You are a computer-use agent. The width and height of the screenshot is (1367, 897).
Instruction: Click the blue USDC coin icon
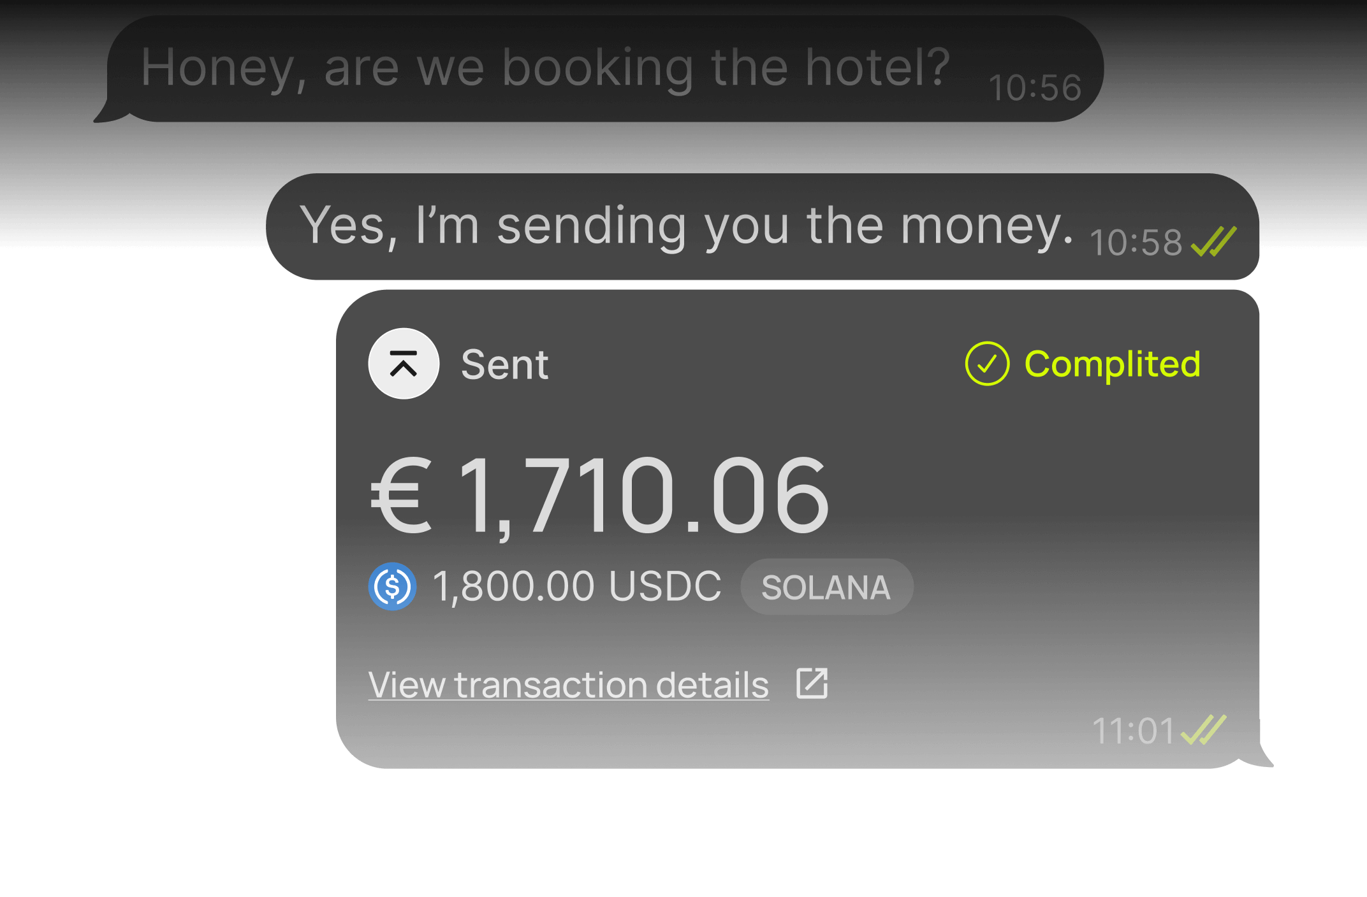pyautogui.click(x=393, y=586)
